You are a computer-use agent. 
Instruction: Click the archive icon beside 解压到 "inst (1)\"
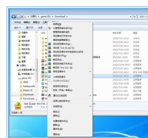[49, 68]
